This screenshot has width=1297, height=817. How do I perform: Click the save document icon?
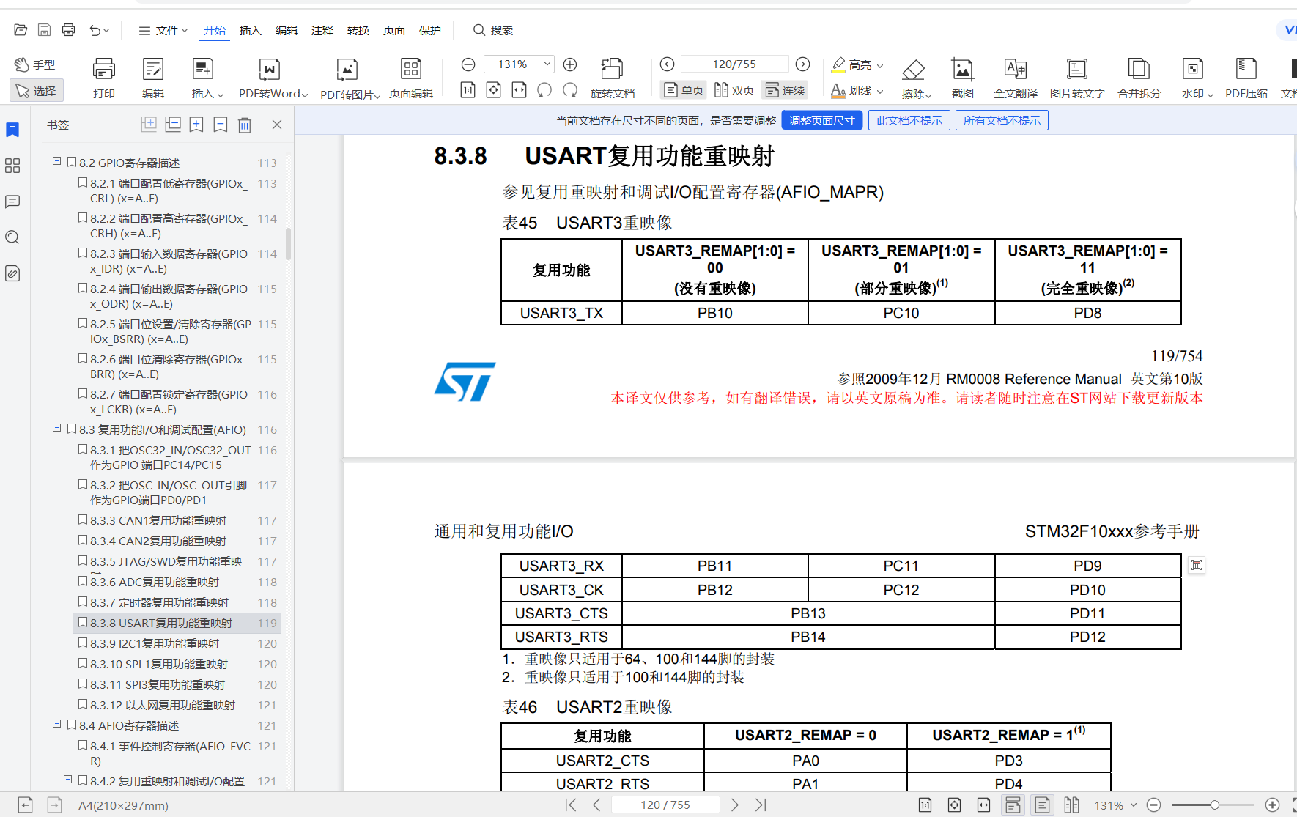tap(44, 30)
